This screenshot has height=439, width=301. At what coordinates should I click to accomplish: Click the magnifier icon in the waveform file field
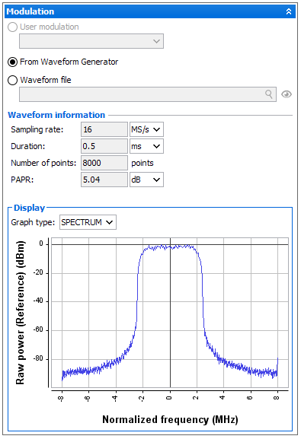pyautogui.click(x=268, y=94)
